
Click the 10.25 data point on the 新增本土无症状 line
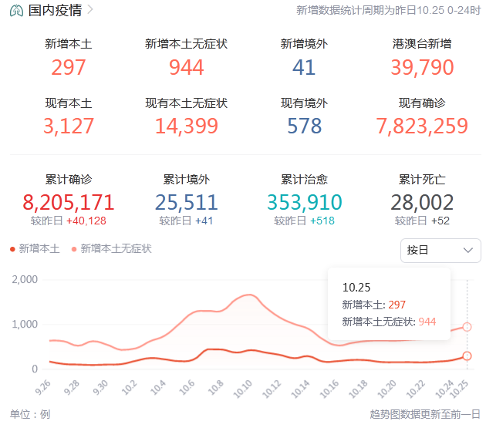pyautogui.click(x=467, y=327)
